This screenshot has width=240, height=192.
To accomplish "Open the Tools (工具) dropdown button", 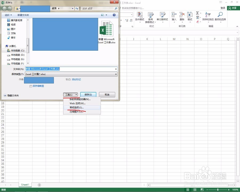I will (x=70, y=95).
